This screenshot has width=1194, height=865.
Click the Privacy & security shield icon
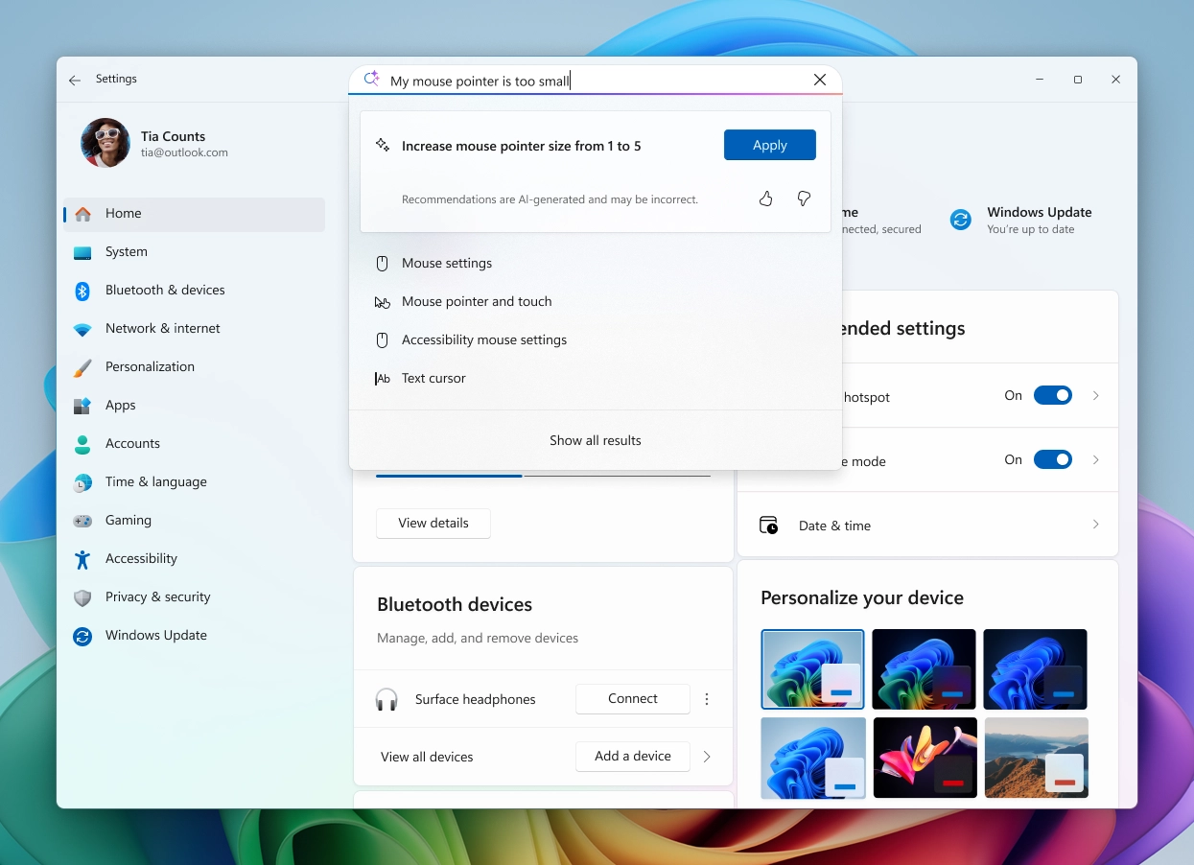(x=82, y=597)
